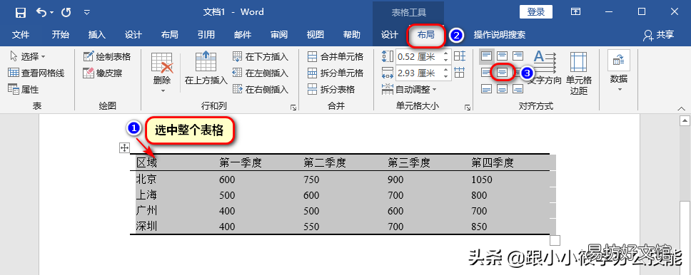Select align top center icon
691x275 pixels.
point(503,56)
